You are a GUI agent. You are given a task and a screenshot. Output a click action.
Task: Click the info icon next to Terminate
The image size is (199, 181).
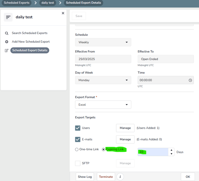tap(120, 177)
